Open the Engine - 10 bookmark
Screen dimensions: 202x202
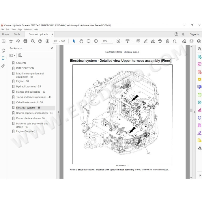tap(23, 81)
